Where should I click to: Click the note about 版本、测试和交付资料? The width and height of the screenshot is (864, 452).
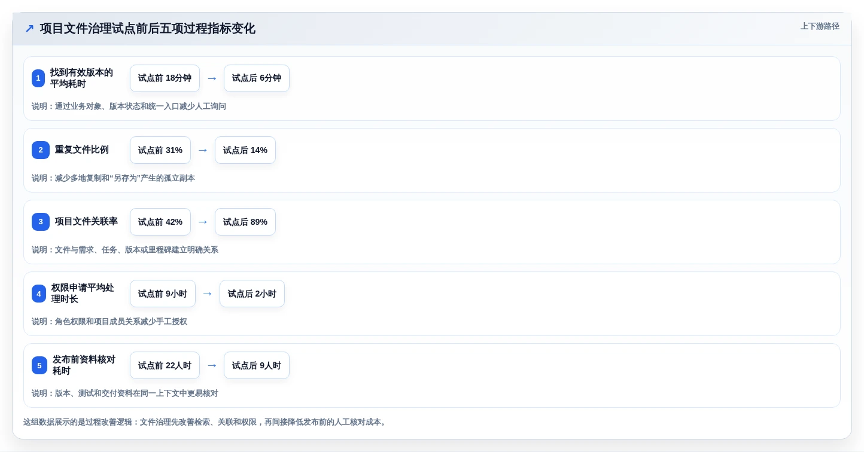pos(125,393)
